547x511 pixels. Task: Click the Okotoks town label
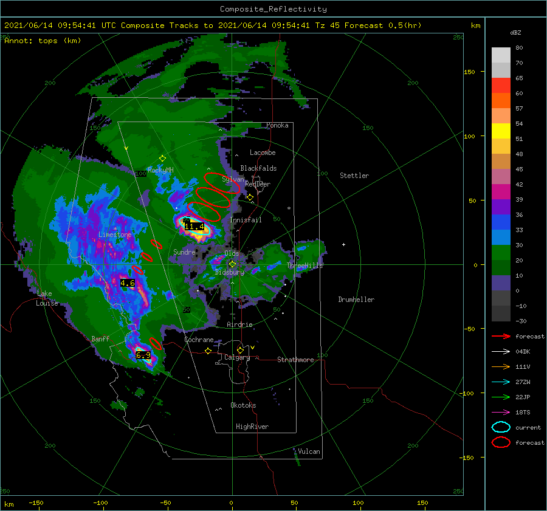pyautogui.click(x=243, y=405)
